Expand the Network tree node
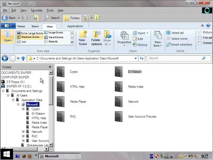Image resolution: width=213 pixels, height=160 pixels. [23, 131]
